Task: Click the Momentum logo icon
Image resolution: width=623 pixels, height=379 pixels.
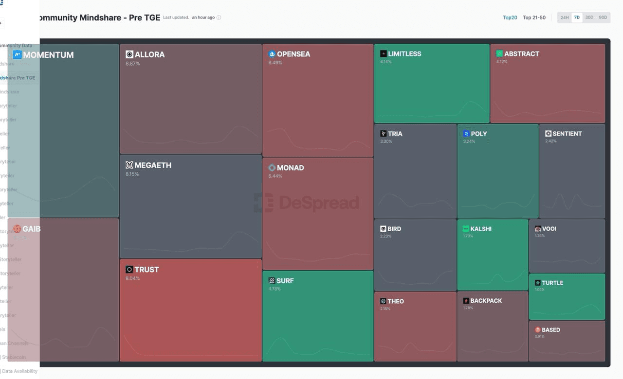Action: 18,55
